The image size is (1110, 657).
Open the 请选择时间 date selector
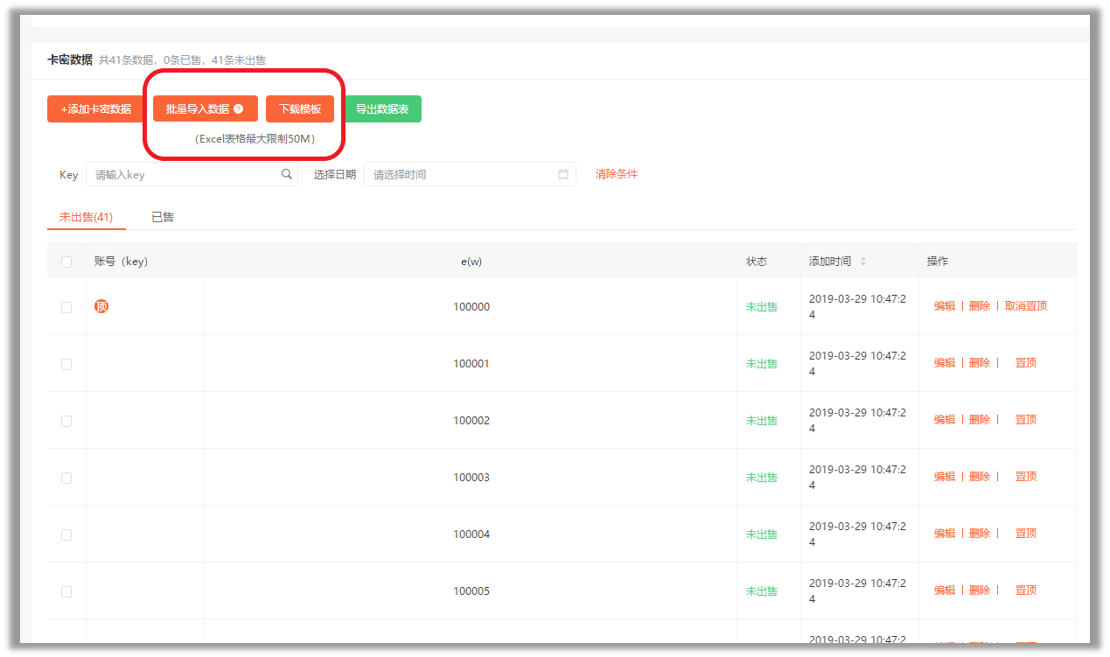pos(470,174)
